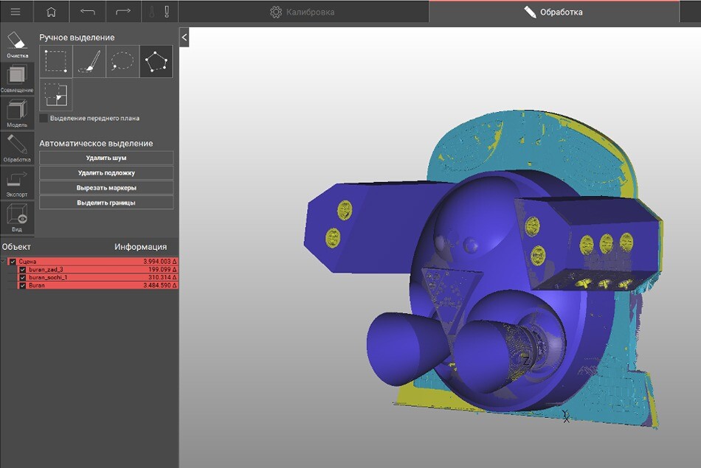Screen dimensions: 701x468
Task: Click the Удалить шум button
Action: [106, 158]
